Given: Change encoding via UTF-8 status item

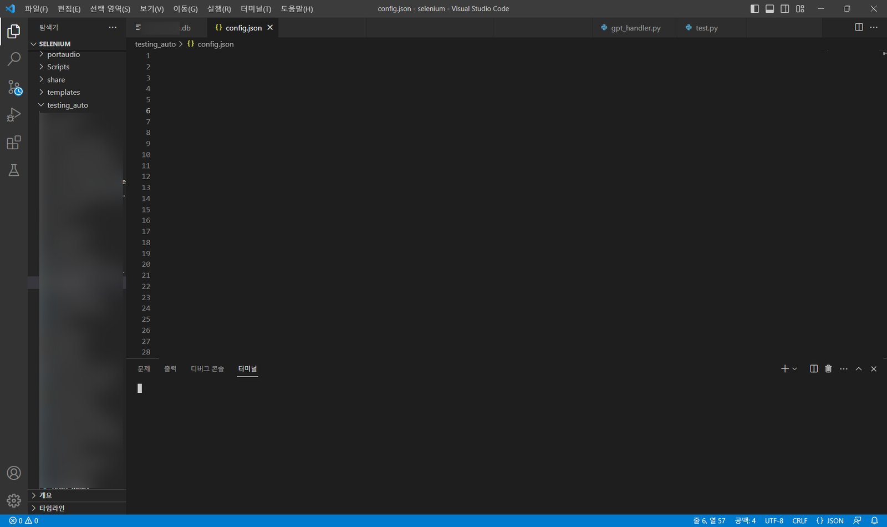Looking at the screenshot, I should tap(774, 521).
